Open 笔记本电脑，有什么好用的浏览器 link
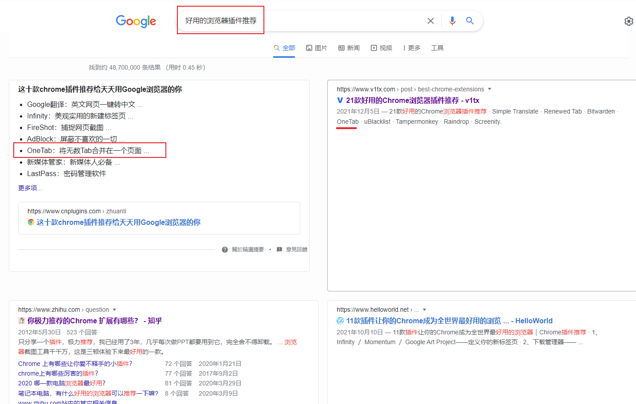 point(88,393)
